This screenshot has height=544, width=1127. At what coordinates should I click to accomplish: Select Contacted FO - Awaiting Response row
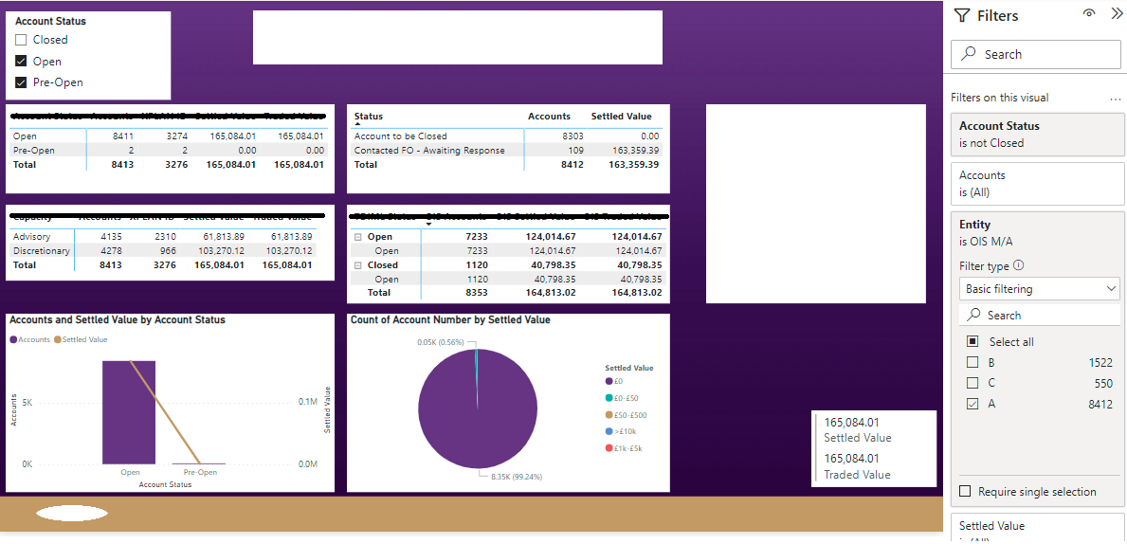[507, 150]
